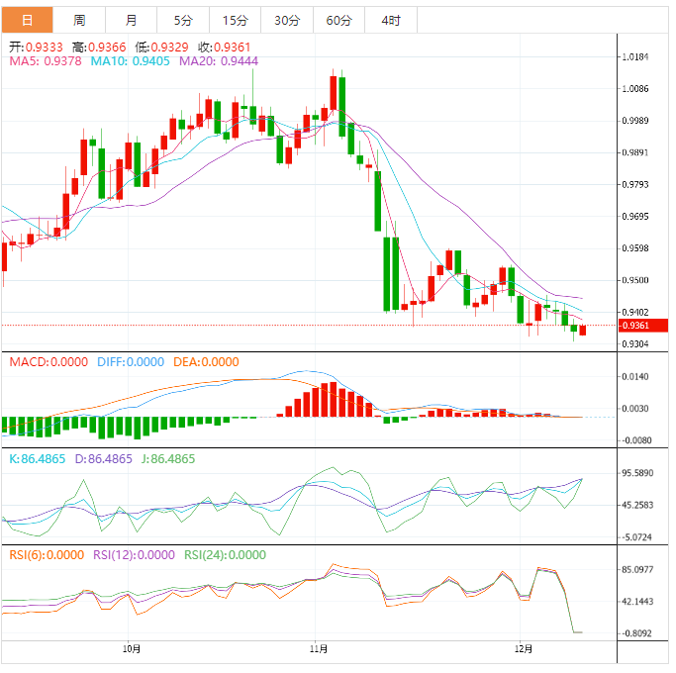Click the DEA:0.0000 label

206,362
